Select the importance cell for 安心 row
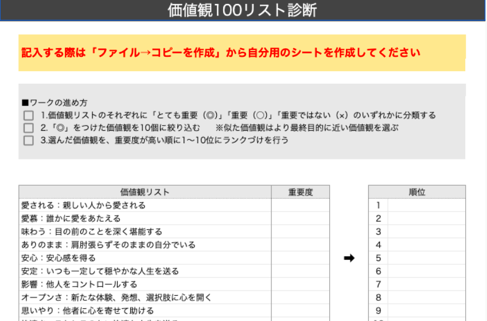The image size is (487, 321). 301,258
